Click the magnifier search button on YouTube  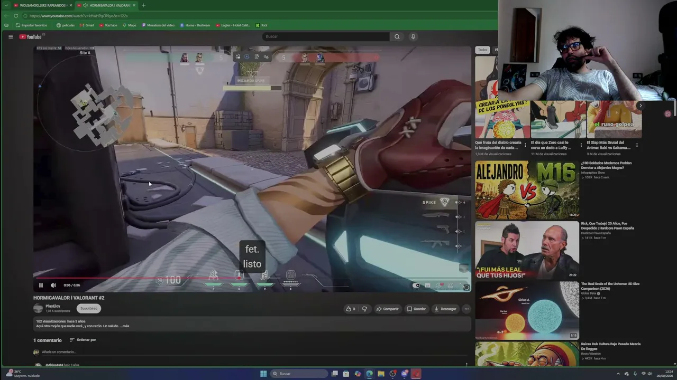(397, 36)
